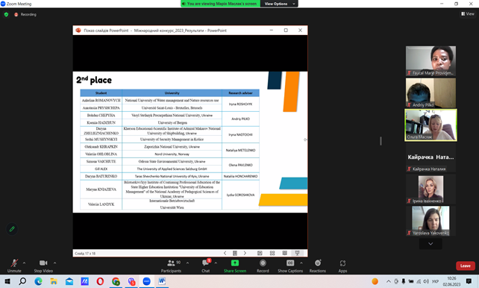Open Word from the Windows taskbar

point(162,281)
